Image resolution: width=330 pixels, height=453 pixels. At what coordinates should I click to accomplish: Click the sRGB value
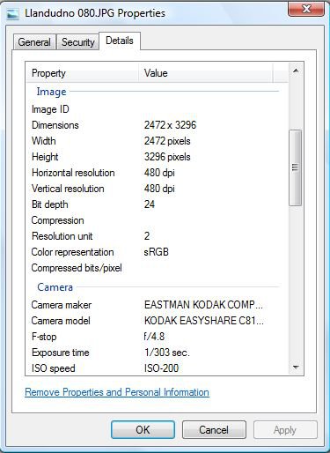click(156, 252)
